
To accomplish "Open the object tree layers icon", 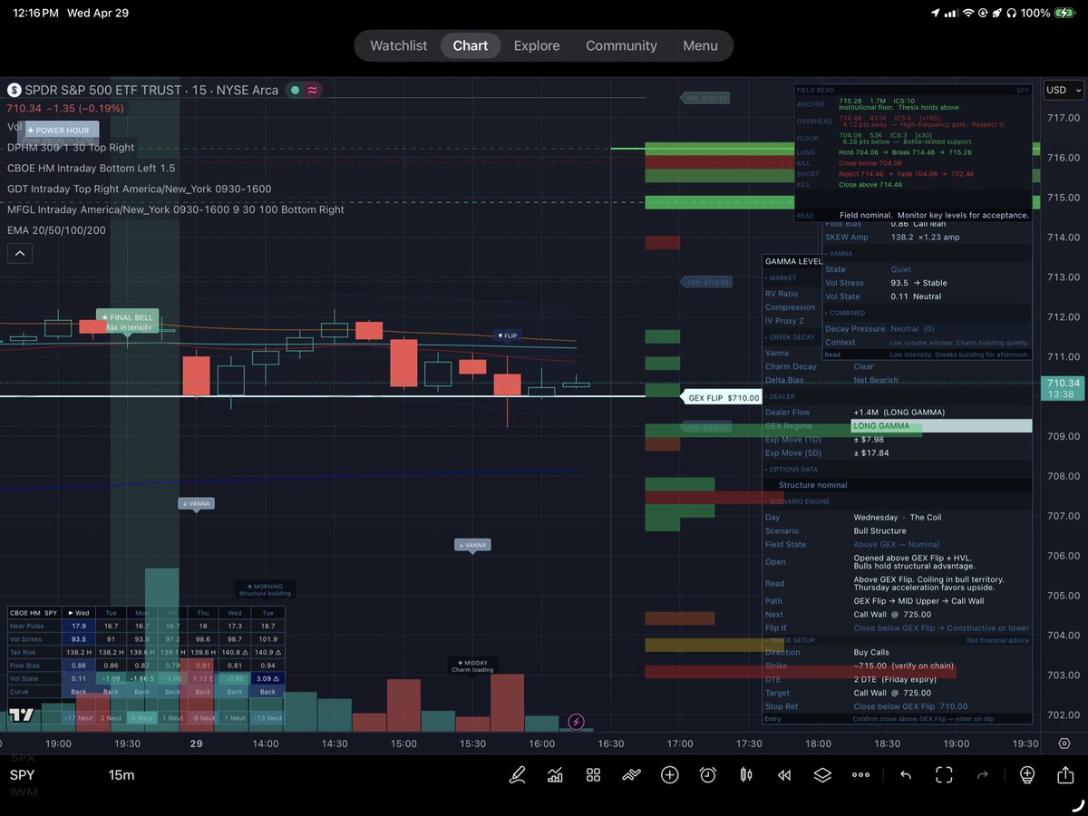I will 822,775.
